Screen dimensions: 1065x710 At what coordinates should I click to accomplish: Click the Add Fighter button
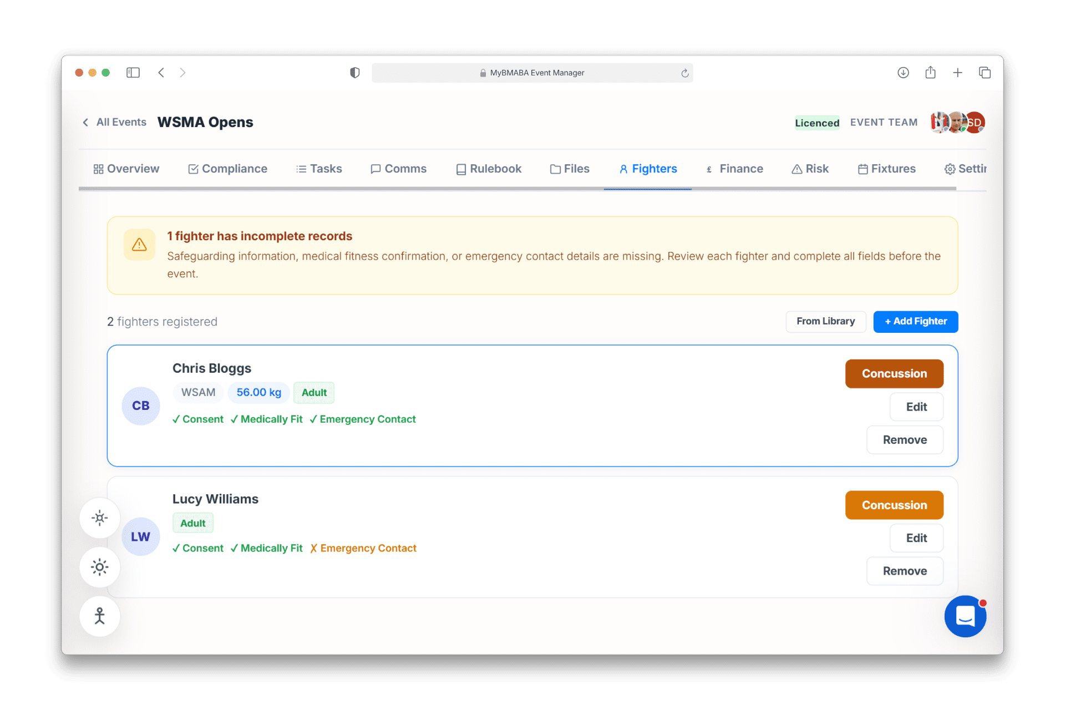coord(915,322)
